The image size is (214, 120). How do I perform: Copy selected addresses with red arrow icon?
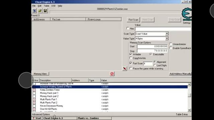(x=125, y=68)
